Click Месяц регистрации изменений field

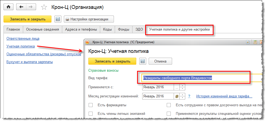coord(158,96)
